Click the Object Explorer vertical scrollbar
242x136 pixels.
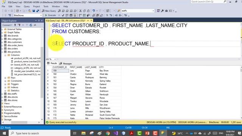[42, 73]
